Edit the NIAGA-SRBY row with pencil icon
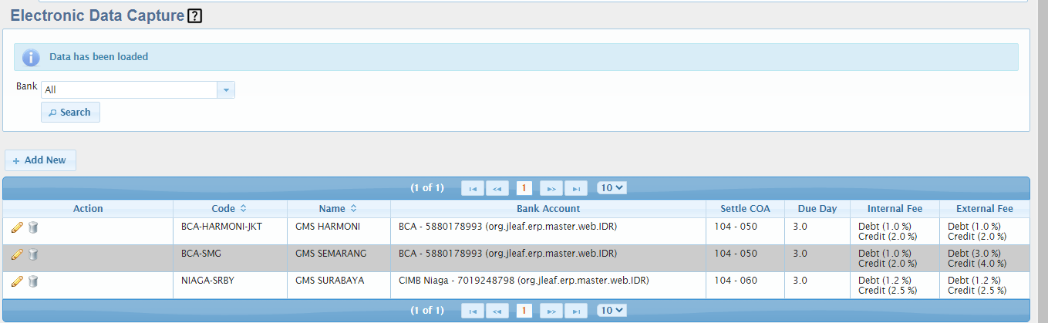This screenshot has width=1048, height=323. [x=17, y=281]
